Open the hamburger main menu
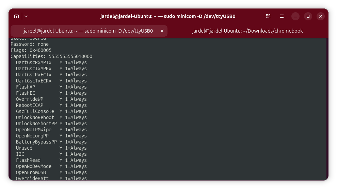This screenshot has width=337, height=189. (282, 16)
